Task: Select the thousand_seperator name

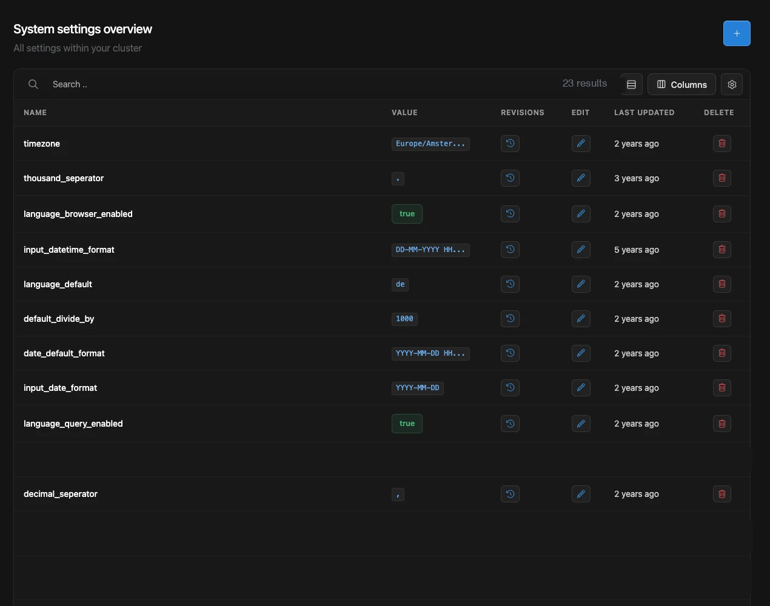Action: pos(64,178)
